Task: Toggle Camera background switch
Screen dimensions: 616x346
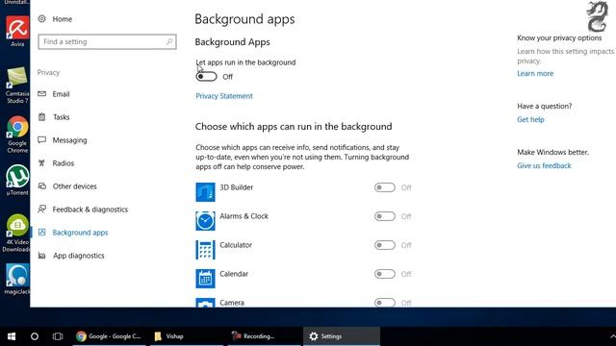Action: pyautogui.click(x=385, y=303)
